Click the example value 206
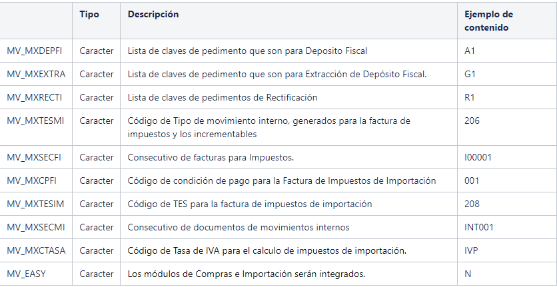 click(472, 121)
